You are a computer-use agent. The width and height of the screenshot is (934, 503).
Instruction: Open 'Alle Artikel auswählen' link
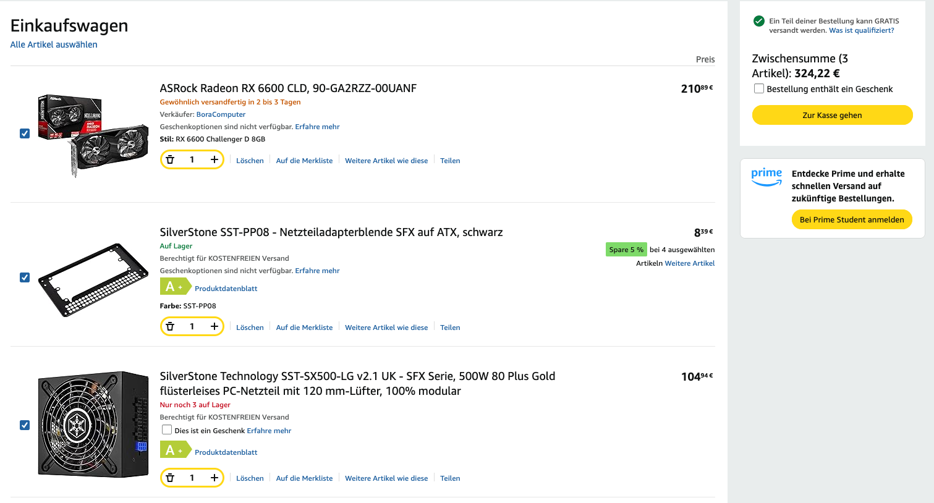tap(54, 44)
